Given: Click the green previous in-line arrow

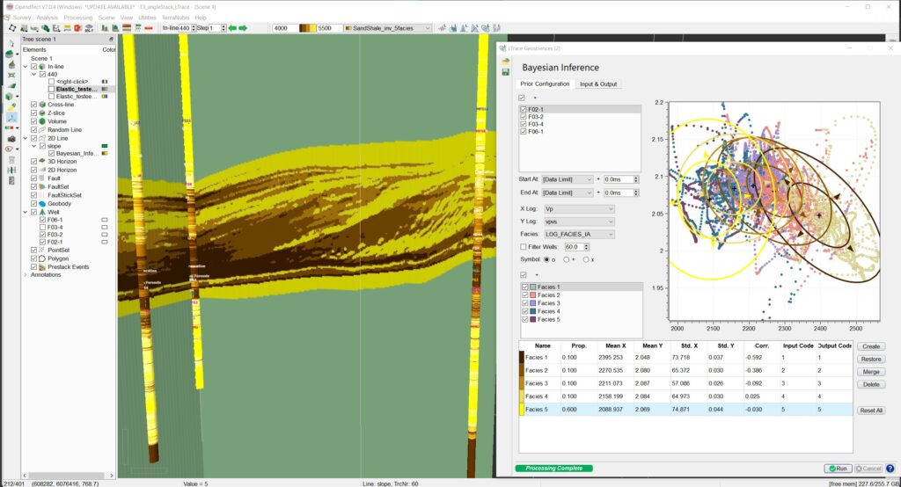Looking at the screenshot, I should coord(232,28).
